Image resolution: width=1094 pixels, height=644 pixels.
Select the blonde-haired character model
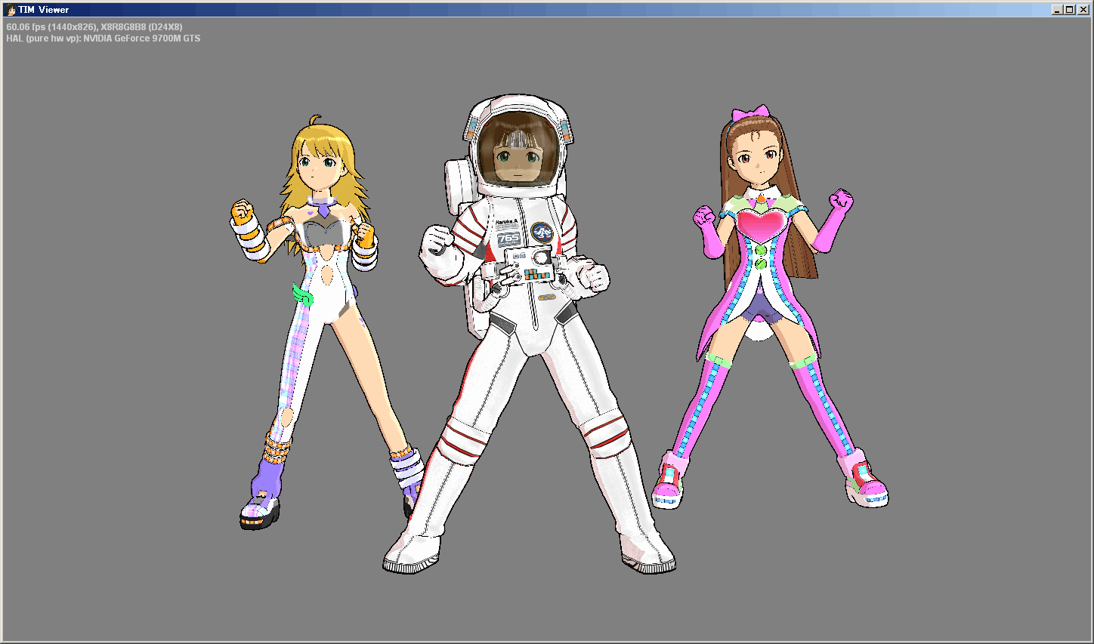326,323
